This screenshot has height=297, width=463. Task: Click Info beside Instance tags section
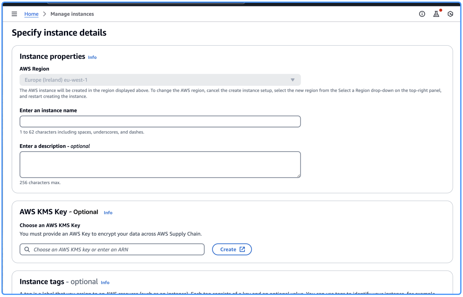[105, 282]
